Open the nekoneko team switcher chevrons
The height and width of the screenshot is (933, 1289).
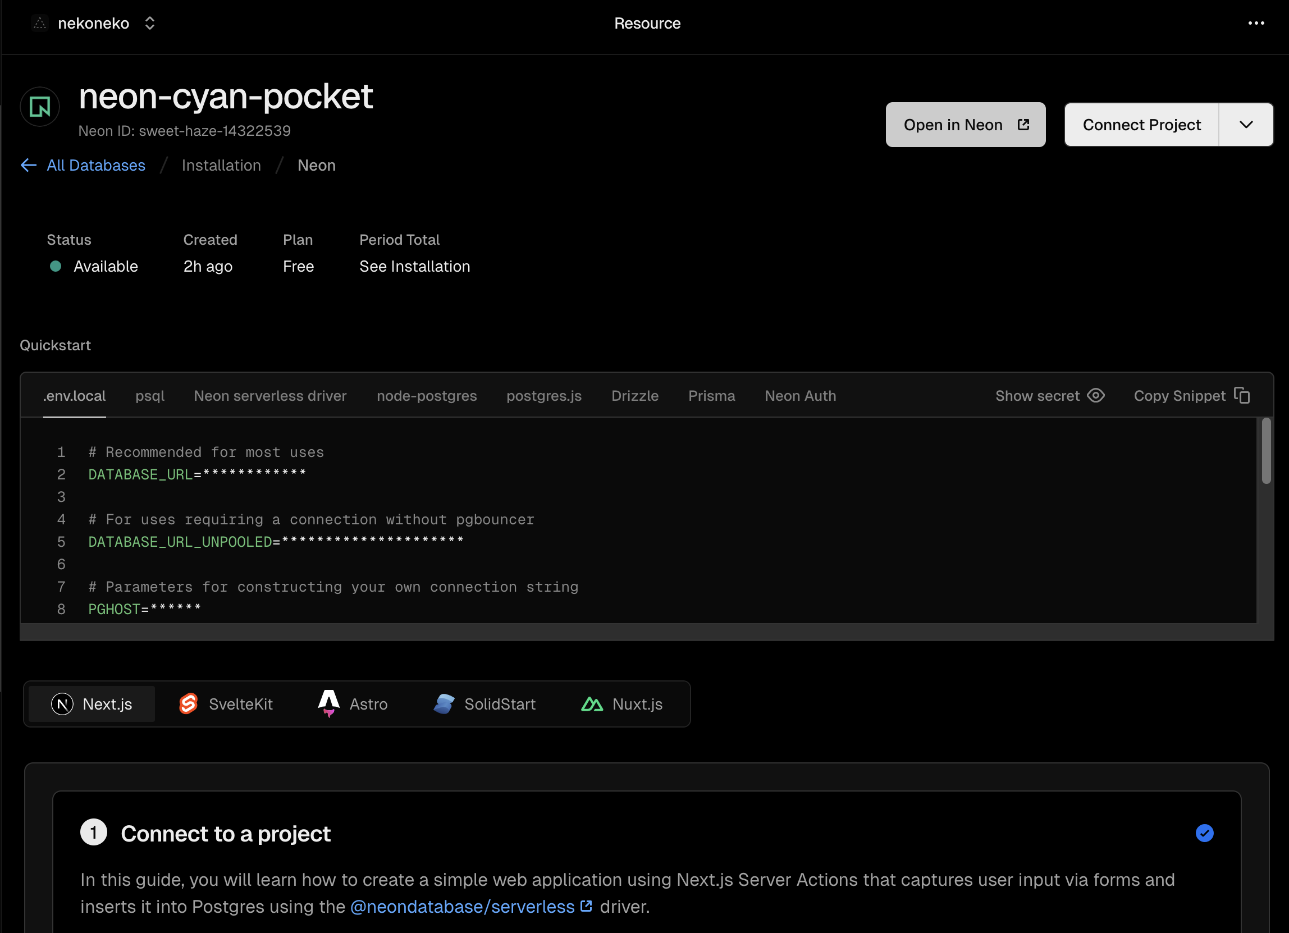[x=149, y=23]
